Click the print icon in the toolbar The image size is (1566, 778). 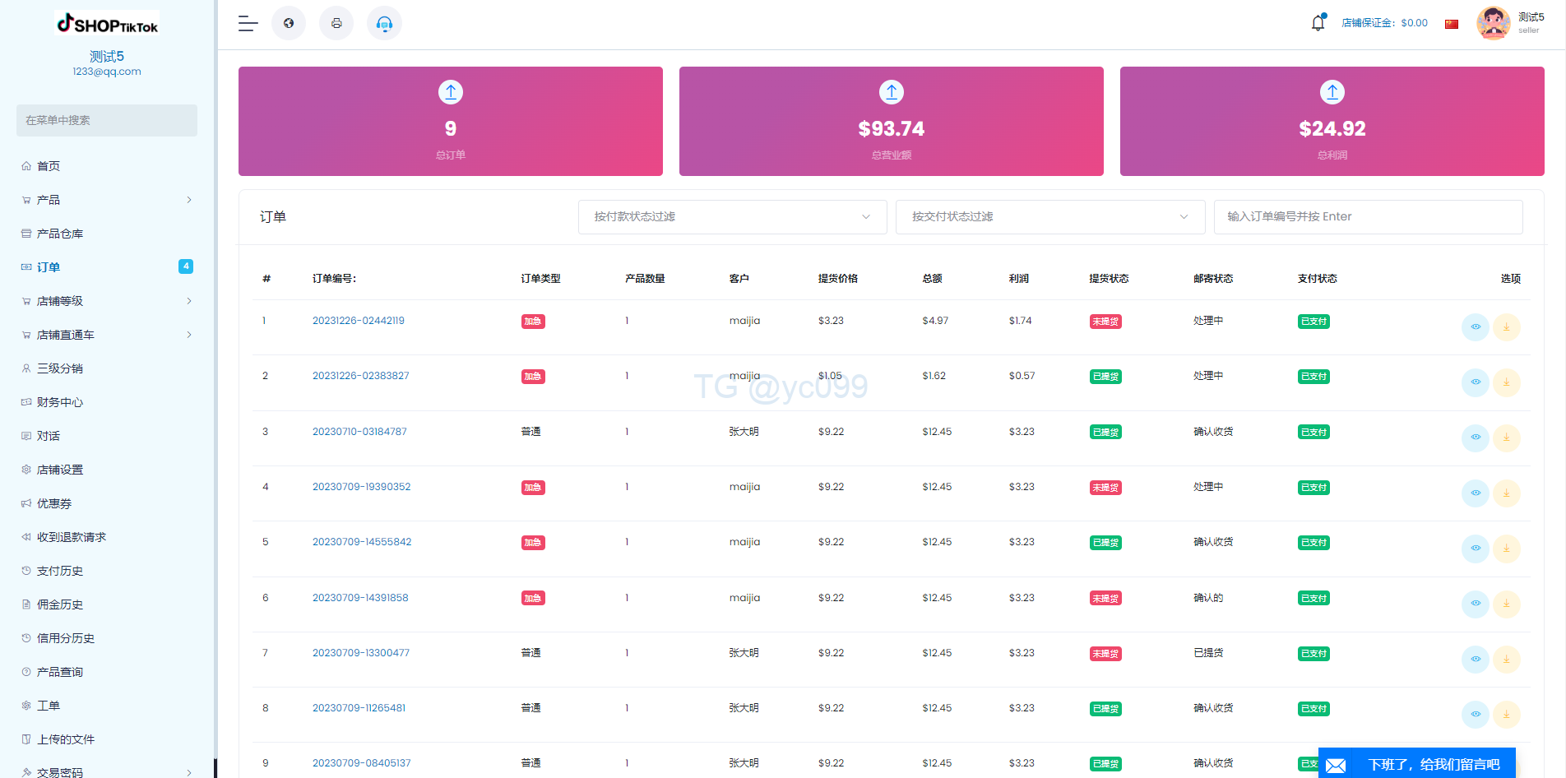tap(336, 23)
